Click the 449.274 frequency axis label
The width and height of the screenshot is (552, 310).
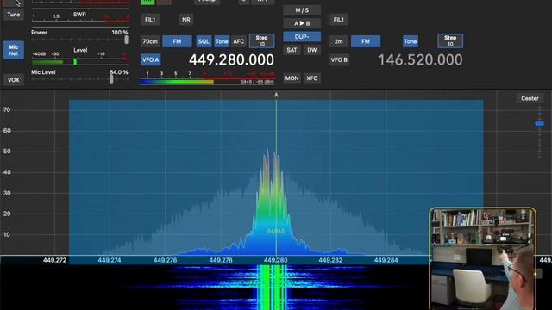point(110,260)
